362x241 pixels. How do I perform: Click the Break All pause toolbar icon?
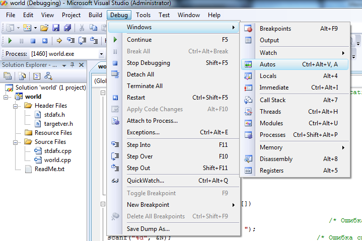(21, 41)
